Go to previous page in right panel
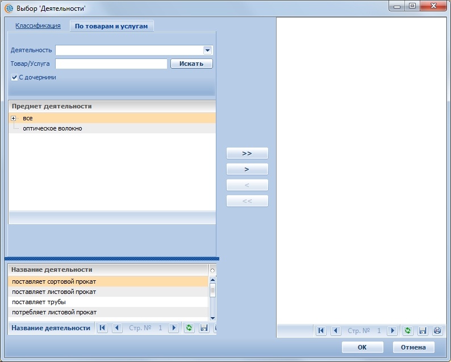 (336, 331)
